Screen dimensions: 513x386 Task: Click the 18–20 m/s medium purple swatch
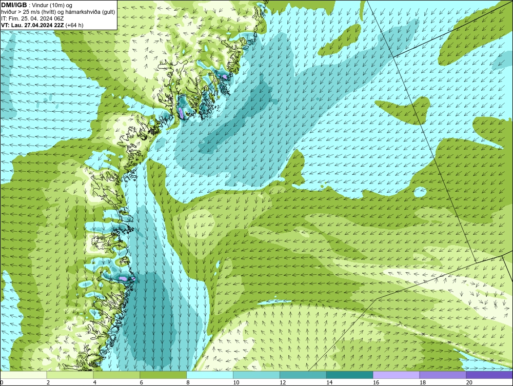tap(443, 375)
